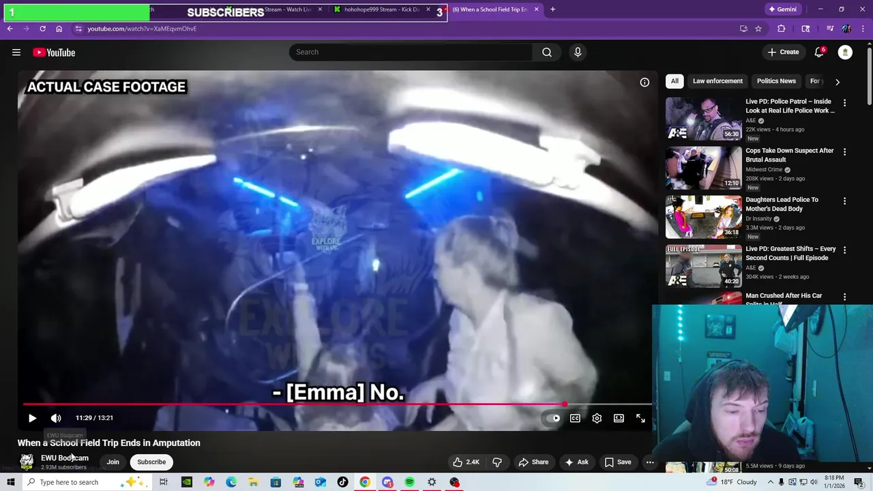Screen dimensions: 873x491
Task: Open options for Cops Take Down Suspect
Action: tap(844, 152)
